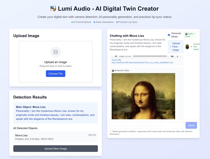This screenshot has width=210, height=159.
Task: Click the clapperboard icon beside Enhanced Video
Action: coord(113,70)
